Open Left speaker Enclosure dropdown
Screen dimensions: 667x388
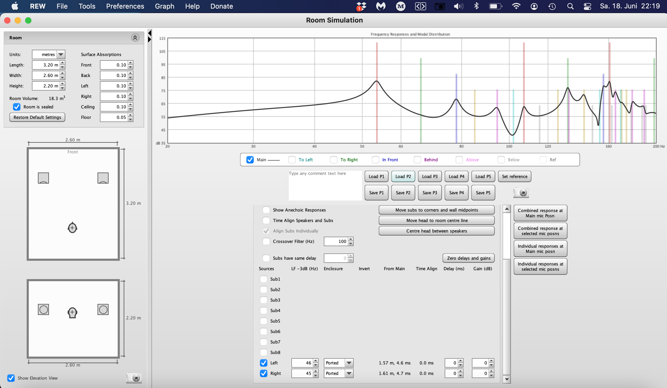pyautogui.click(x=349, y=363)
